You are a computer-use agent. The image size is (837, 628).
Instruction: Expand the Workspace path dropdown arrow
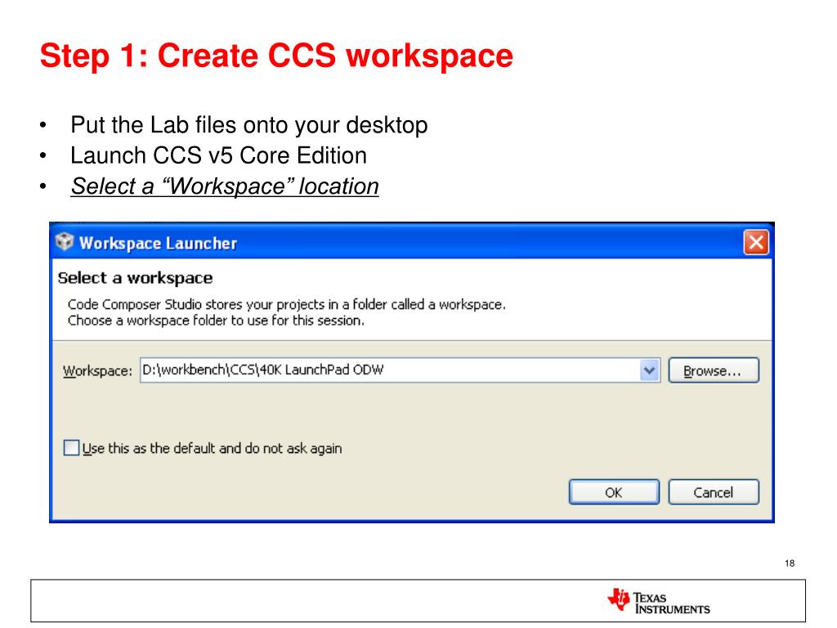click(649, 370)
